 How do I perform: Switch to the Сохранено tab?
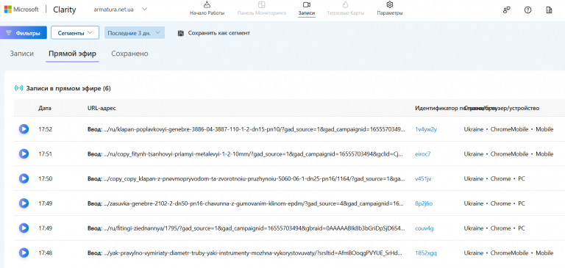pos(129,54)
